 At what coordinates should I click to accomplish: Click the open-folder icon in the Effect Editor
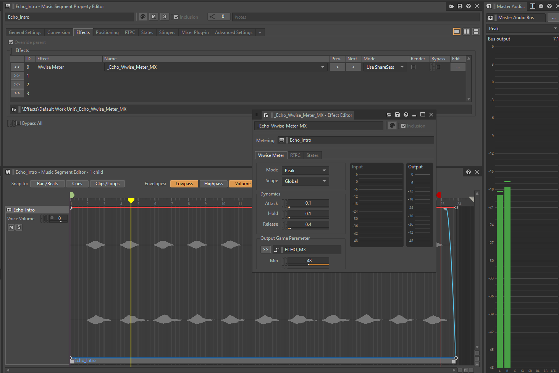pos(389,115)
